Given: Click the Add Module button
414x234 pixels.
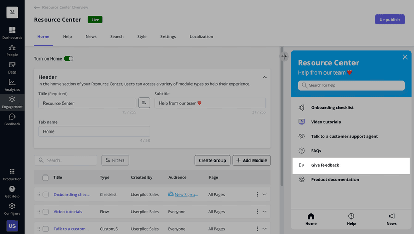Looking at the screenshot, I should point(252,160).
